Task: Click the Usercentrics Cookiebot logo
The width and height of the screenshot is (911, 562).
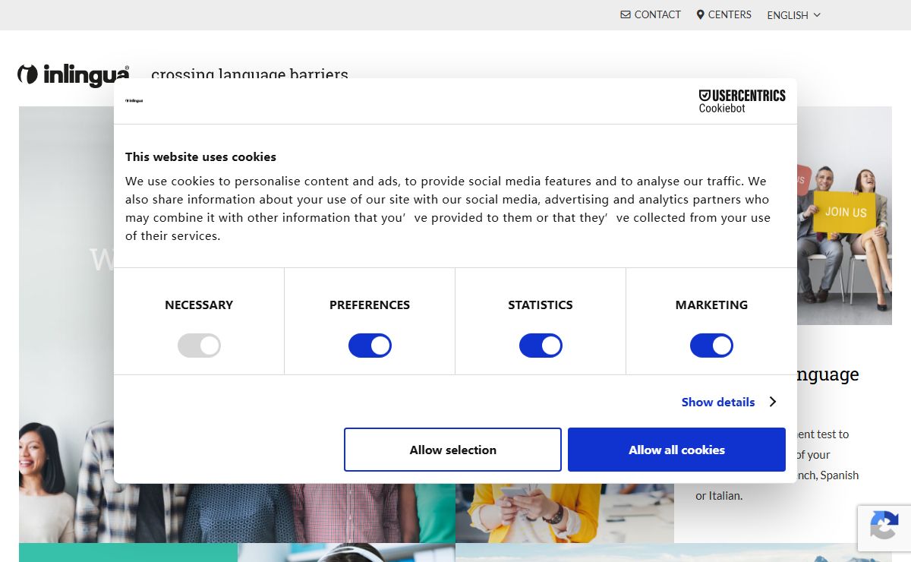Action: pos(742,101)
